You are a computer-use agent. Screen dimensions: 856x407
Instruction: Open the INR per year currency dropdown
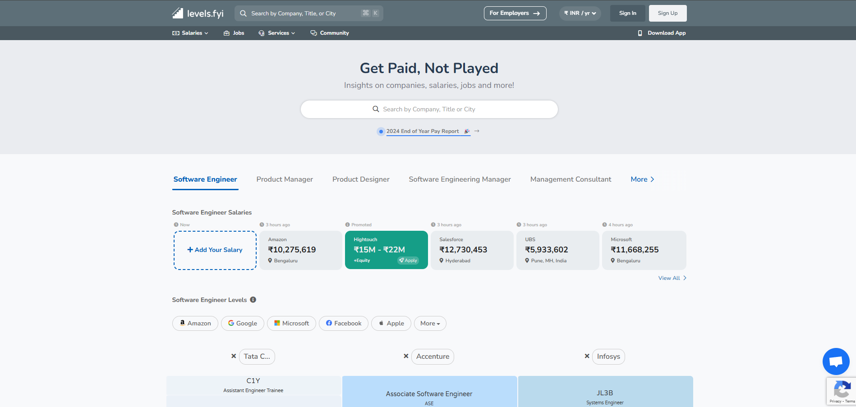[x=580, y=13]
